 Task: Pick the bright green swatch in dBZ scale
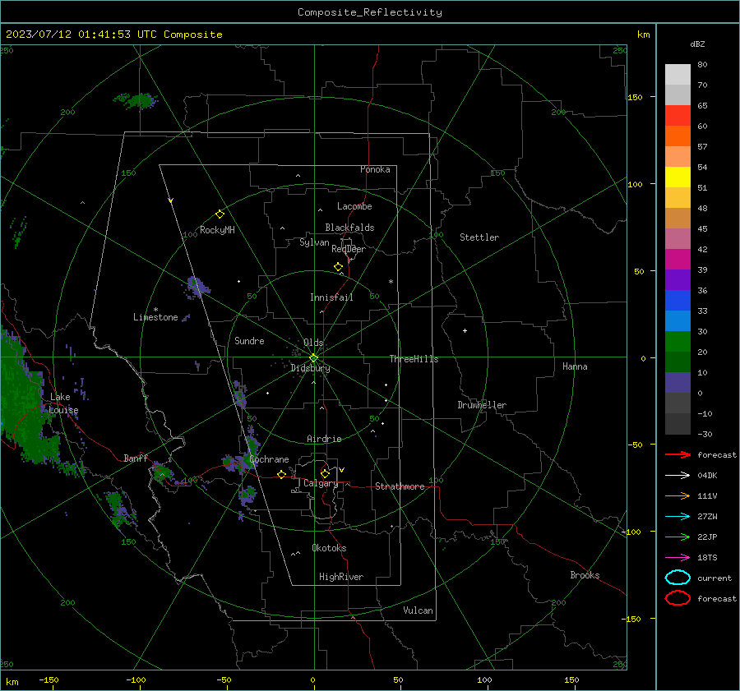click(678, 342)
